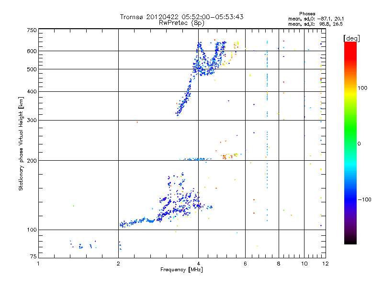The image size is (383, 287).
Task: Click the 'Frequency [MHz]' axis label
Action: 181,270
